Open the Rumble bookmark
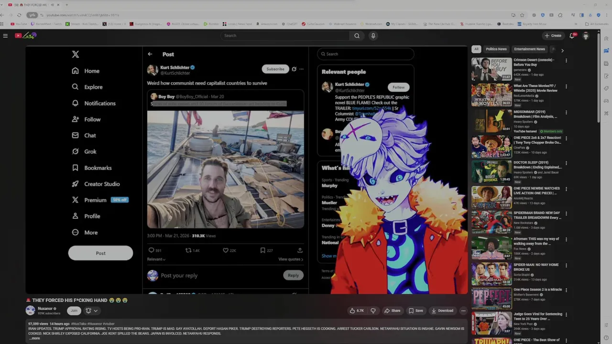This screenshot has width=612, height=344. (211, 24)
